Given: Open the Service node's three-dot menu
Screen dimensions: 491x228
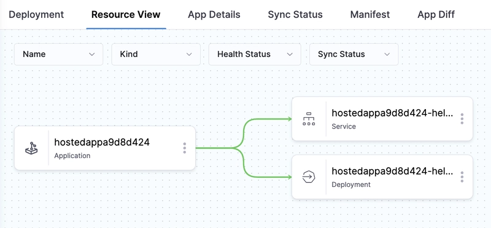Looking at the screenshot, I should [462, 119].
